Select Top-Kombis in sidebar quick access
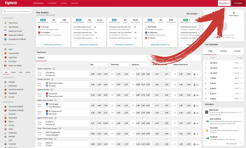The width and height of the screenshot is (246, 148). pyautogui.click(x=13, y=27)
